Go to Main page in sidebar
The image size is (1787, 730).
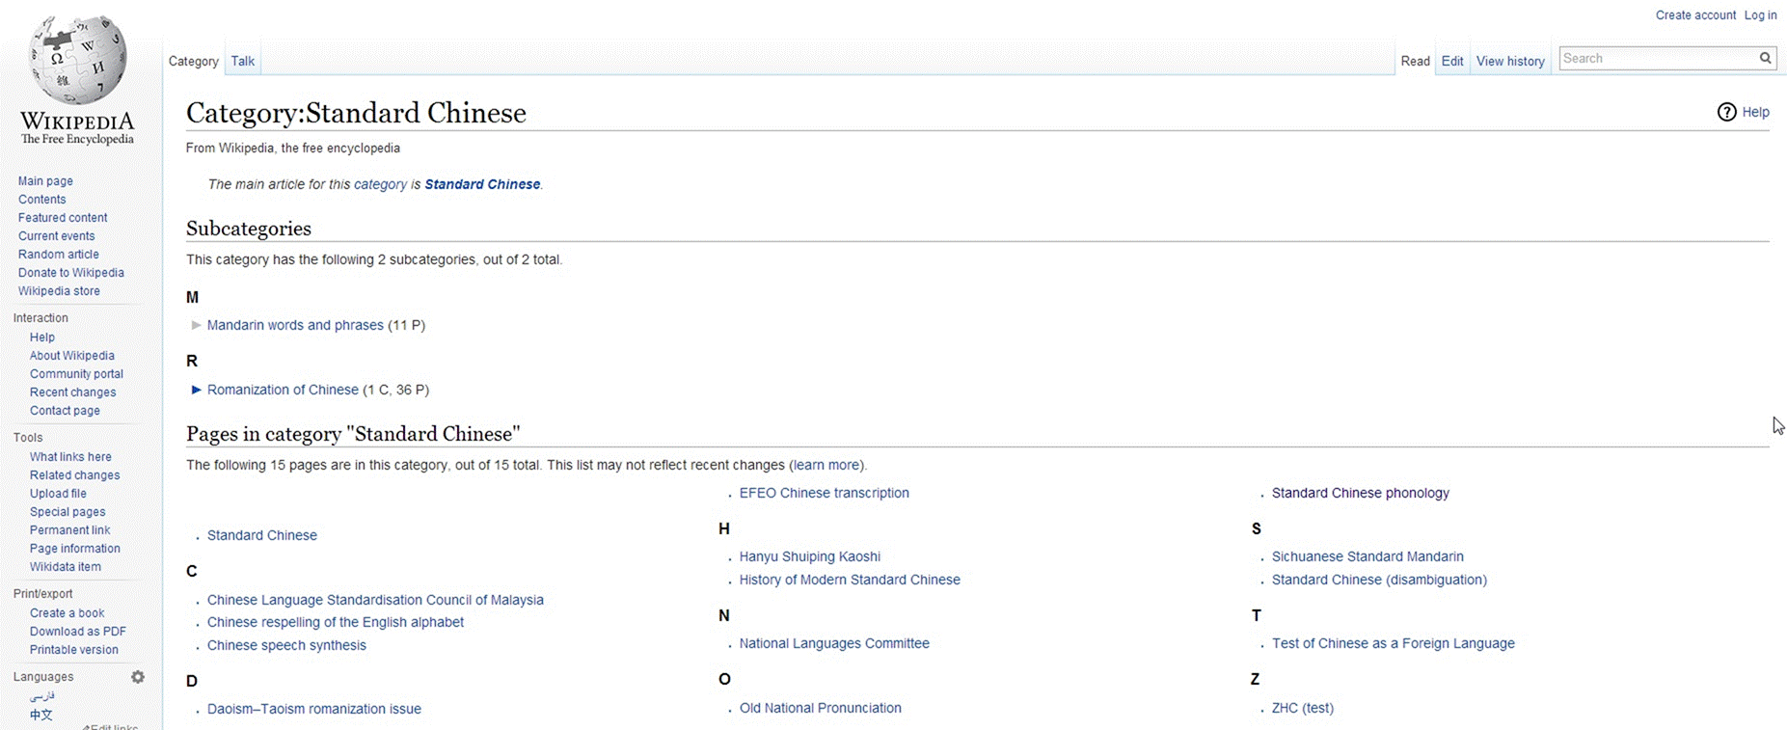pyautogui.click(x=45, y=181)
